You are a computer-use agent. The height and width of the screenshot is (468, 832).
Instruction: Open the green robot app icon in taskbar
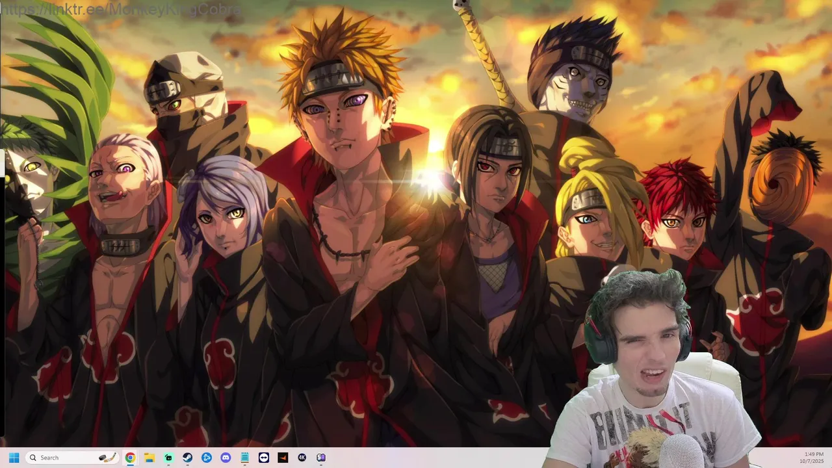[168, 458]
